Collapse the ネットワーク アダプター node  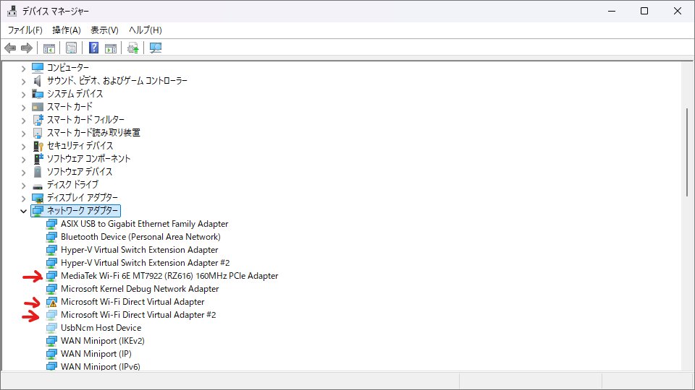click(23, 211)
